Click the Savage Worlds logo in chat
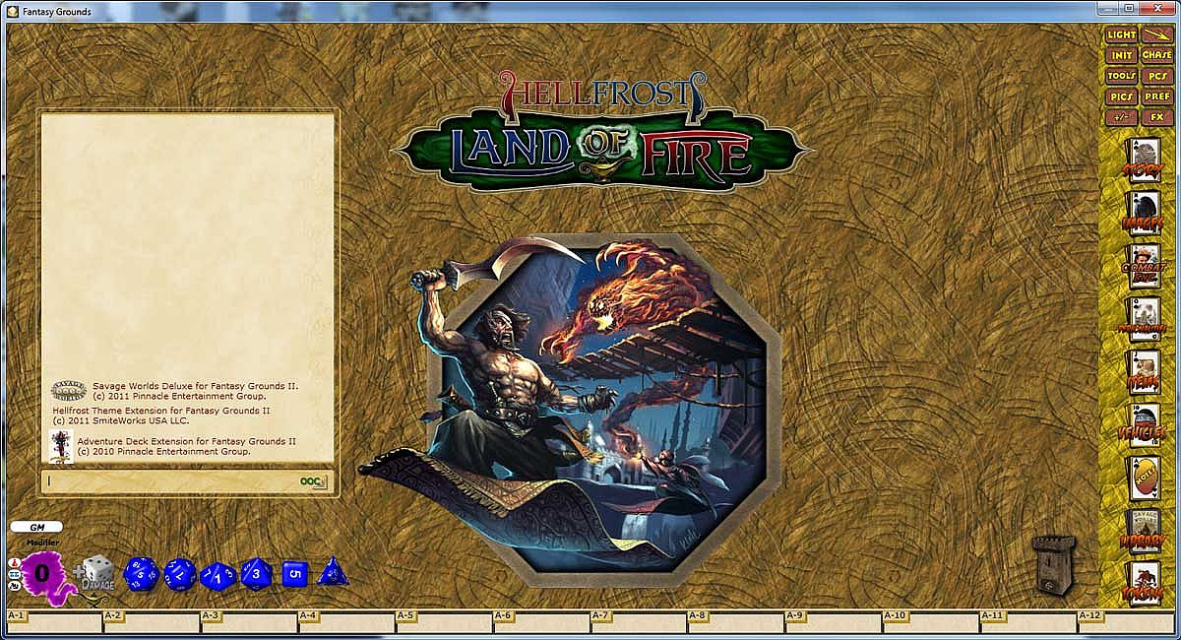This screenshot has height=640, width=1181. click(69, 390)
